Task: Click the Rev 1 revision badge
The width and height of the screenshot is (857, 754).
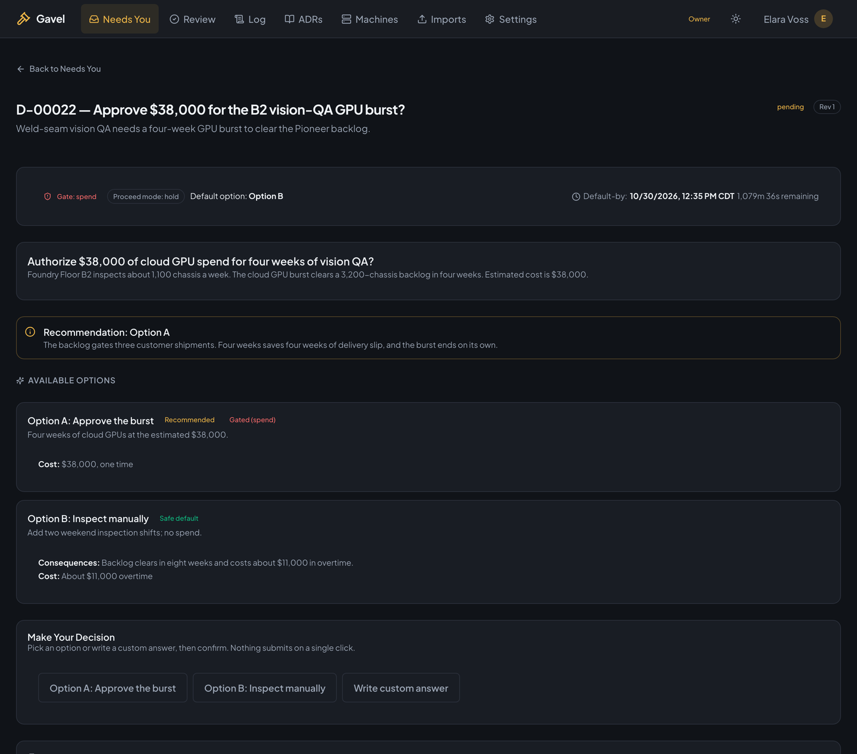Action: 827,107
